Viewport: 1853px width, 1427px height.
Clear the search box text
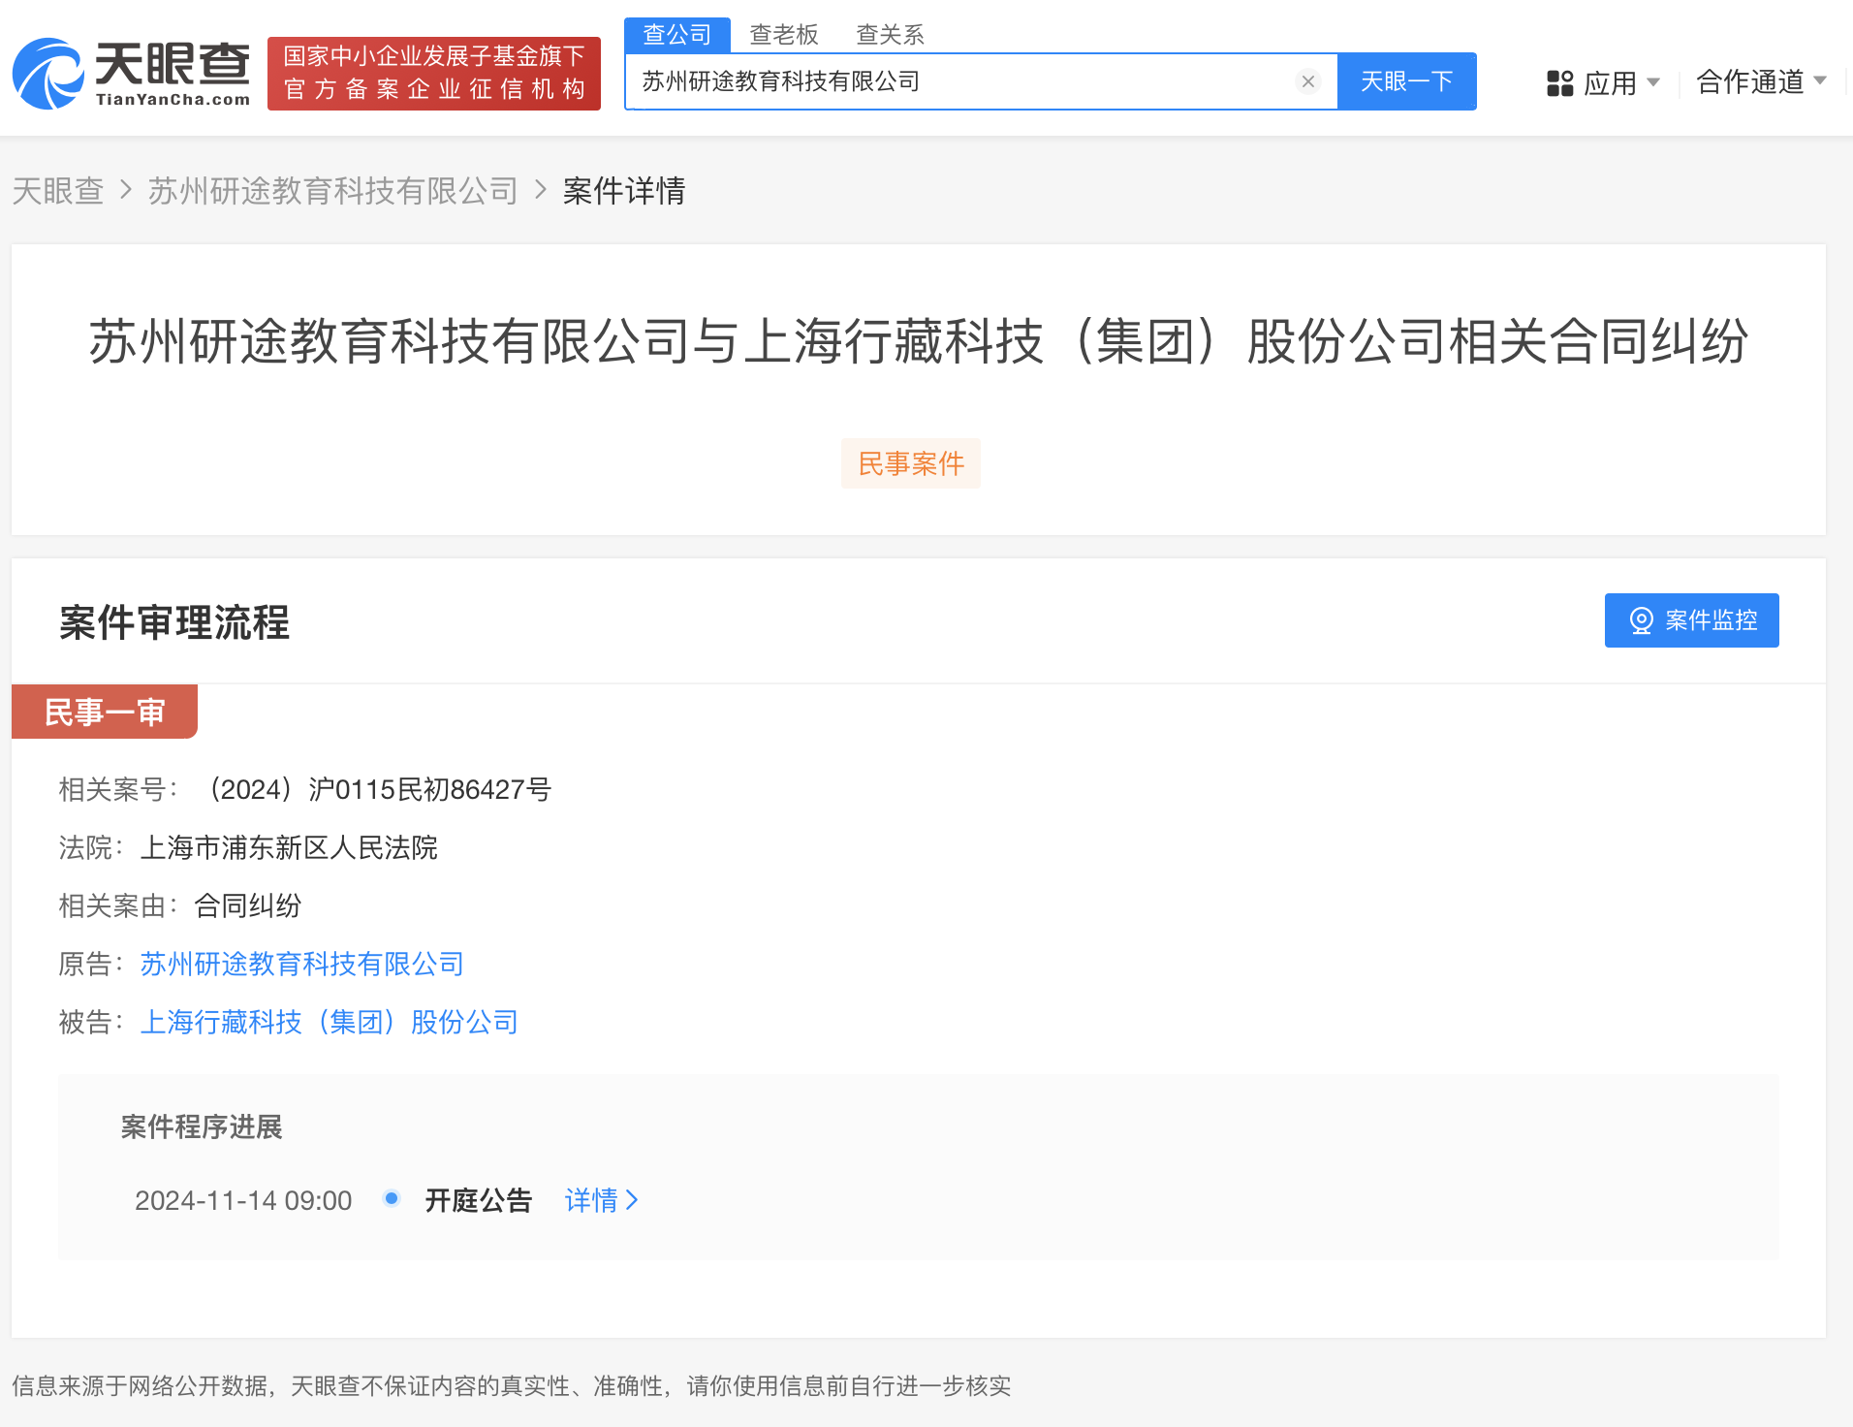1307,81
